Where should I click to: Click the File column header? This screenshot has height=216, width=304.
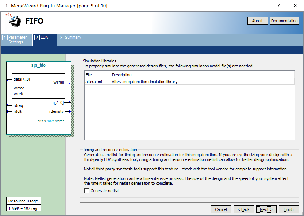point(89,75)
